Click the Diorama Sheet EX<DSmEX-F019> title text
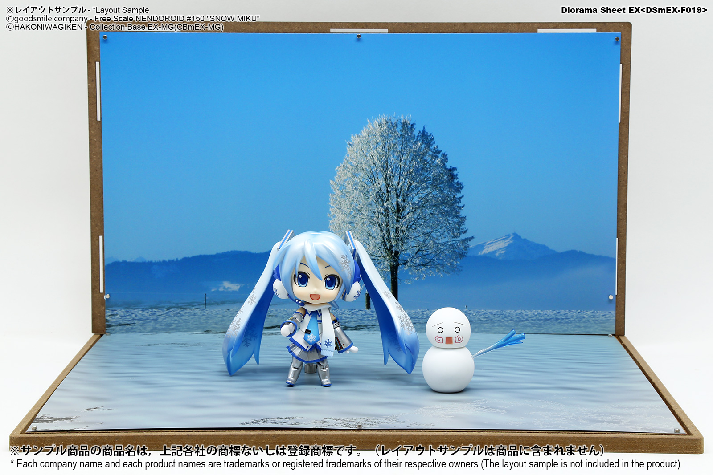 (x=634, y=10)
